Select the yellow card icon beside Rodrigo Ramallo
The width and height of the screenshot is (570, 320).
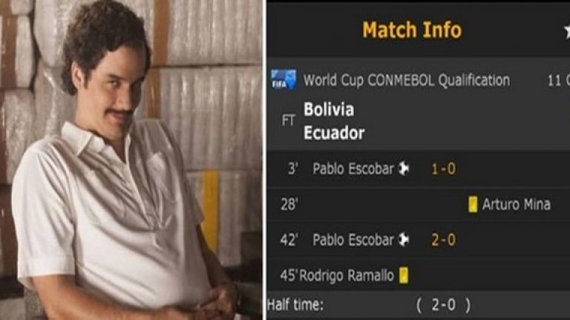[404, 275]
